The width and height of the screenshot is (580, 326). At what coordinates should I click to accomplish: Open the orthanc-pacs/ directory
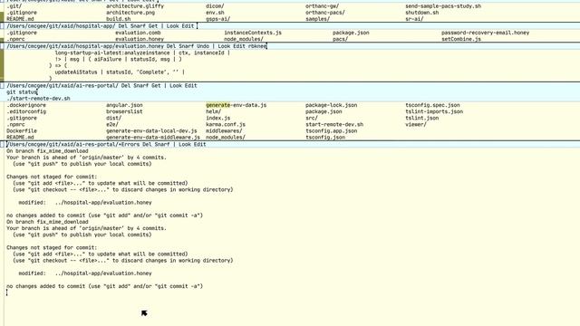coord(325,13)
